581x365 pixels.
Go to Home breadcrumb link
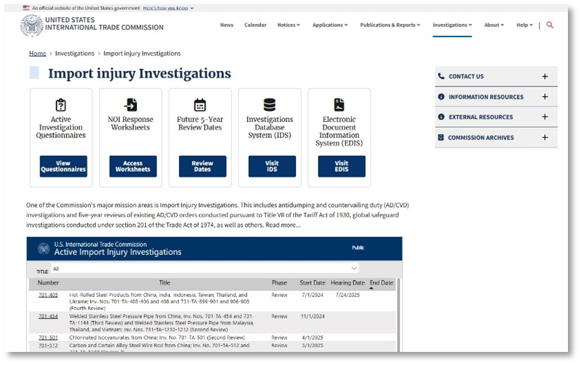(37, 53)
